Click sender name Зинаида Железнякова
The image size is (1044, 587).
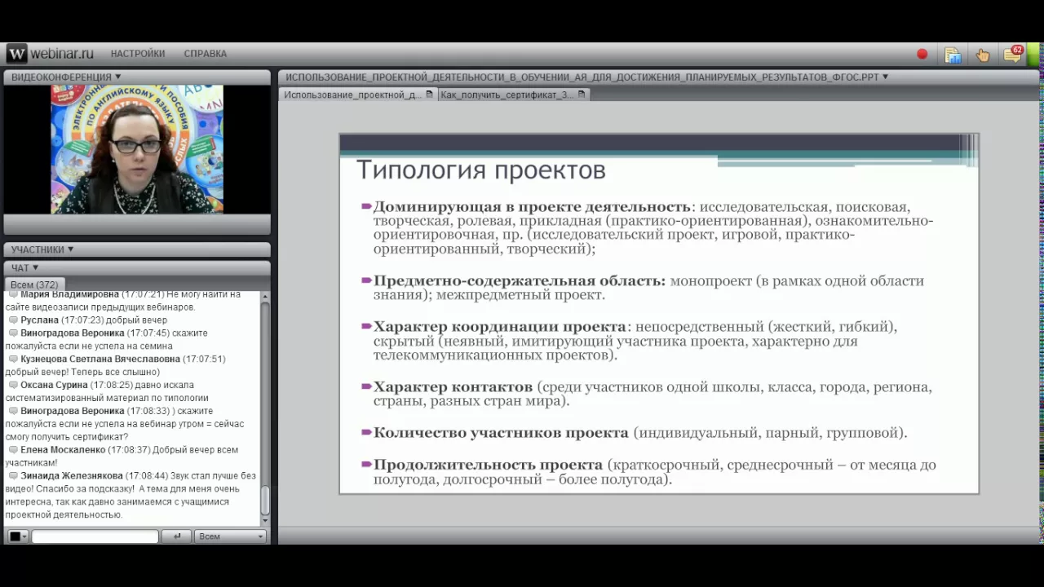pos(72,475)
